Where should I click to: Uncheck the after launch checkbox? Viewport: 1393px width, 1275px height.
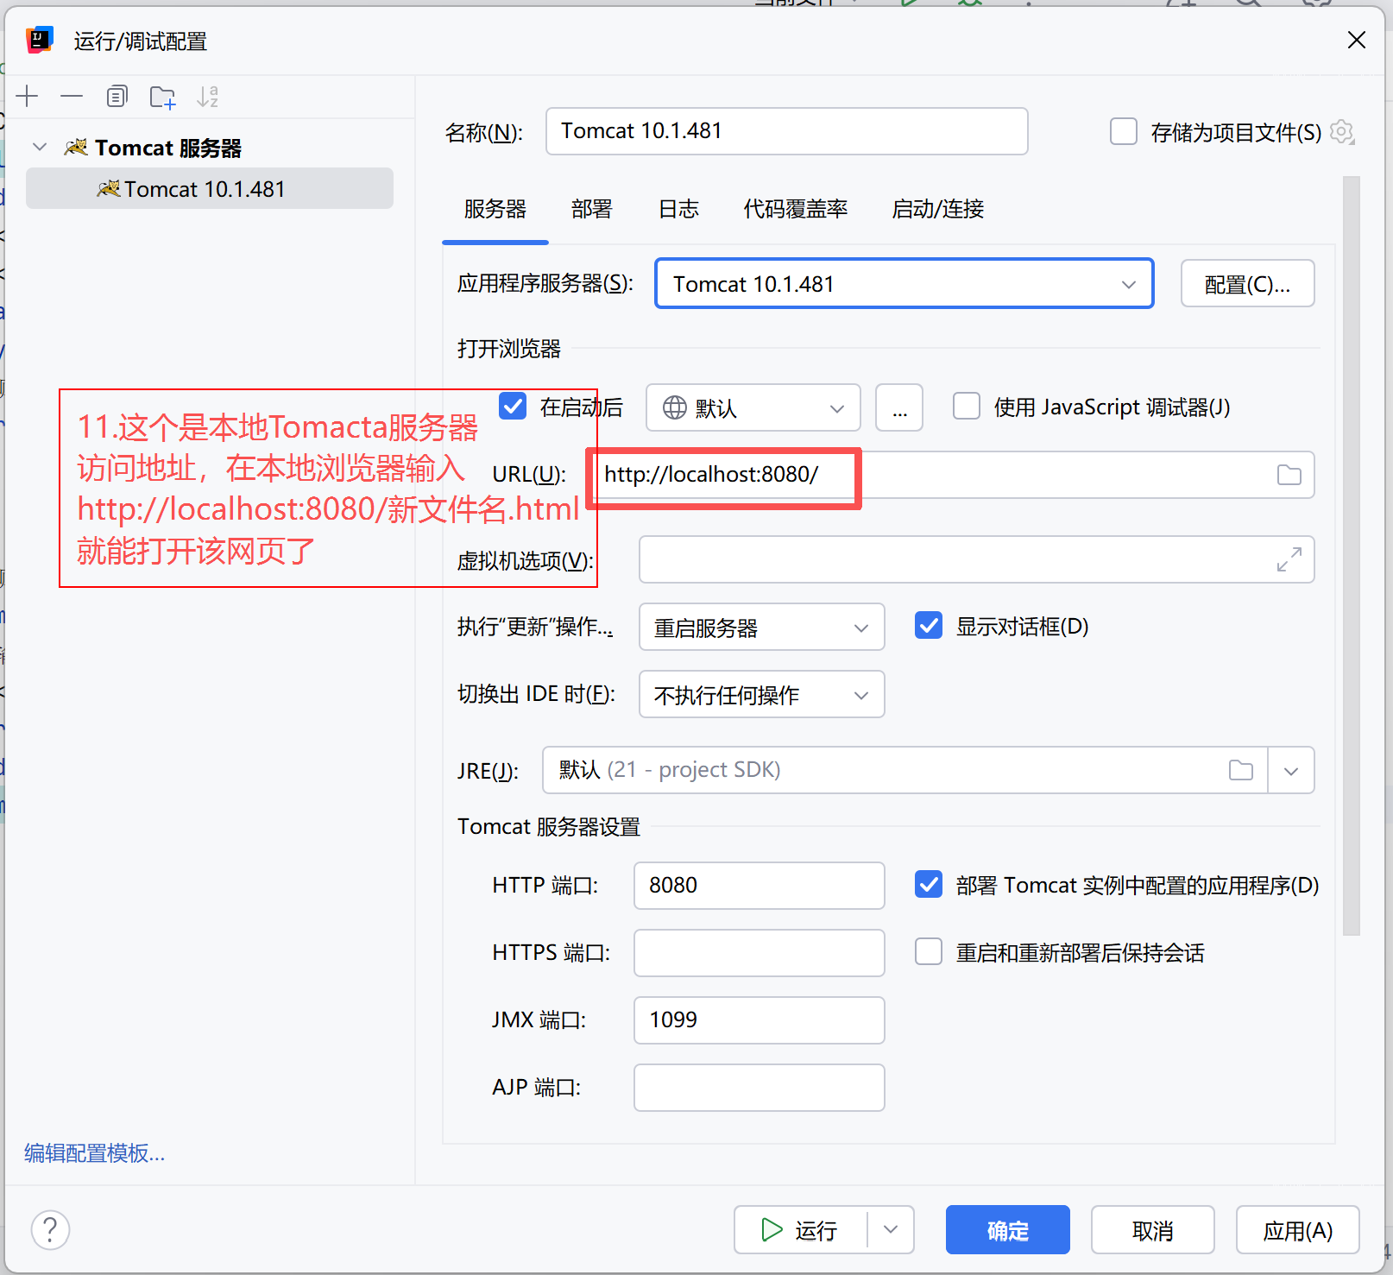[x=513, y=406]
